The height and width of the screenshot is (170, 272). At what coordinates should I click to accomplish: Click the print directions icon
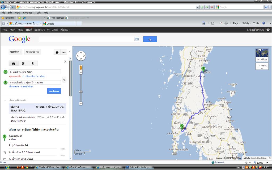(x=57, y=52)
